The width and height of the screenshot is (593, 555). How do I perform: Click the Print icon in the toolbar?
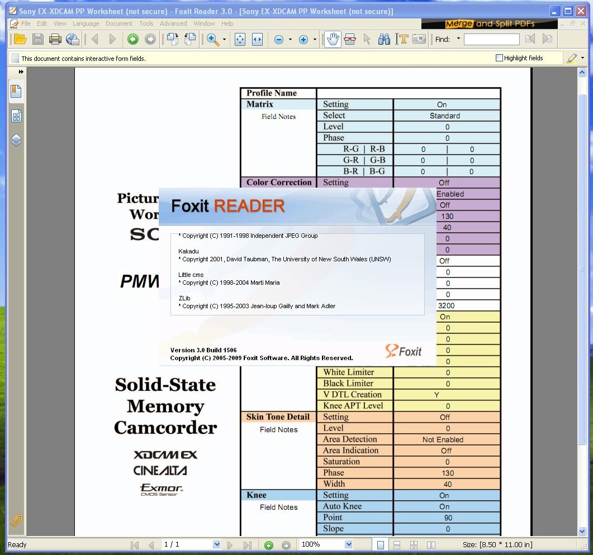click(x=55, y=39)
